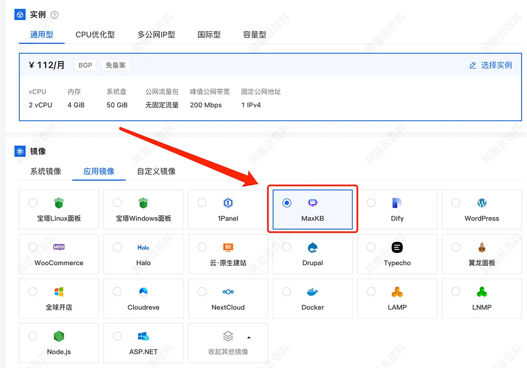Click the Drupal droplet icon
527x368 pixels.
tap(312, 247)
